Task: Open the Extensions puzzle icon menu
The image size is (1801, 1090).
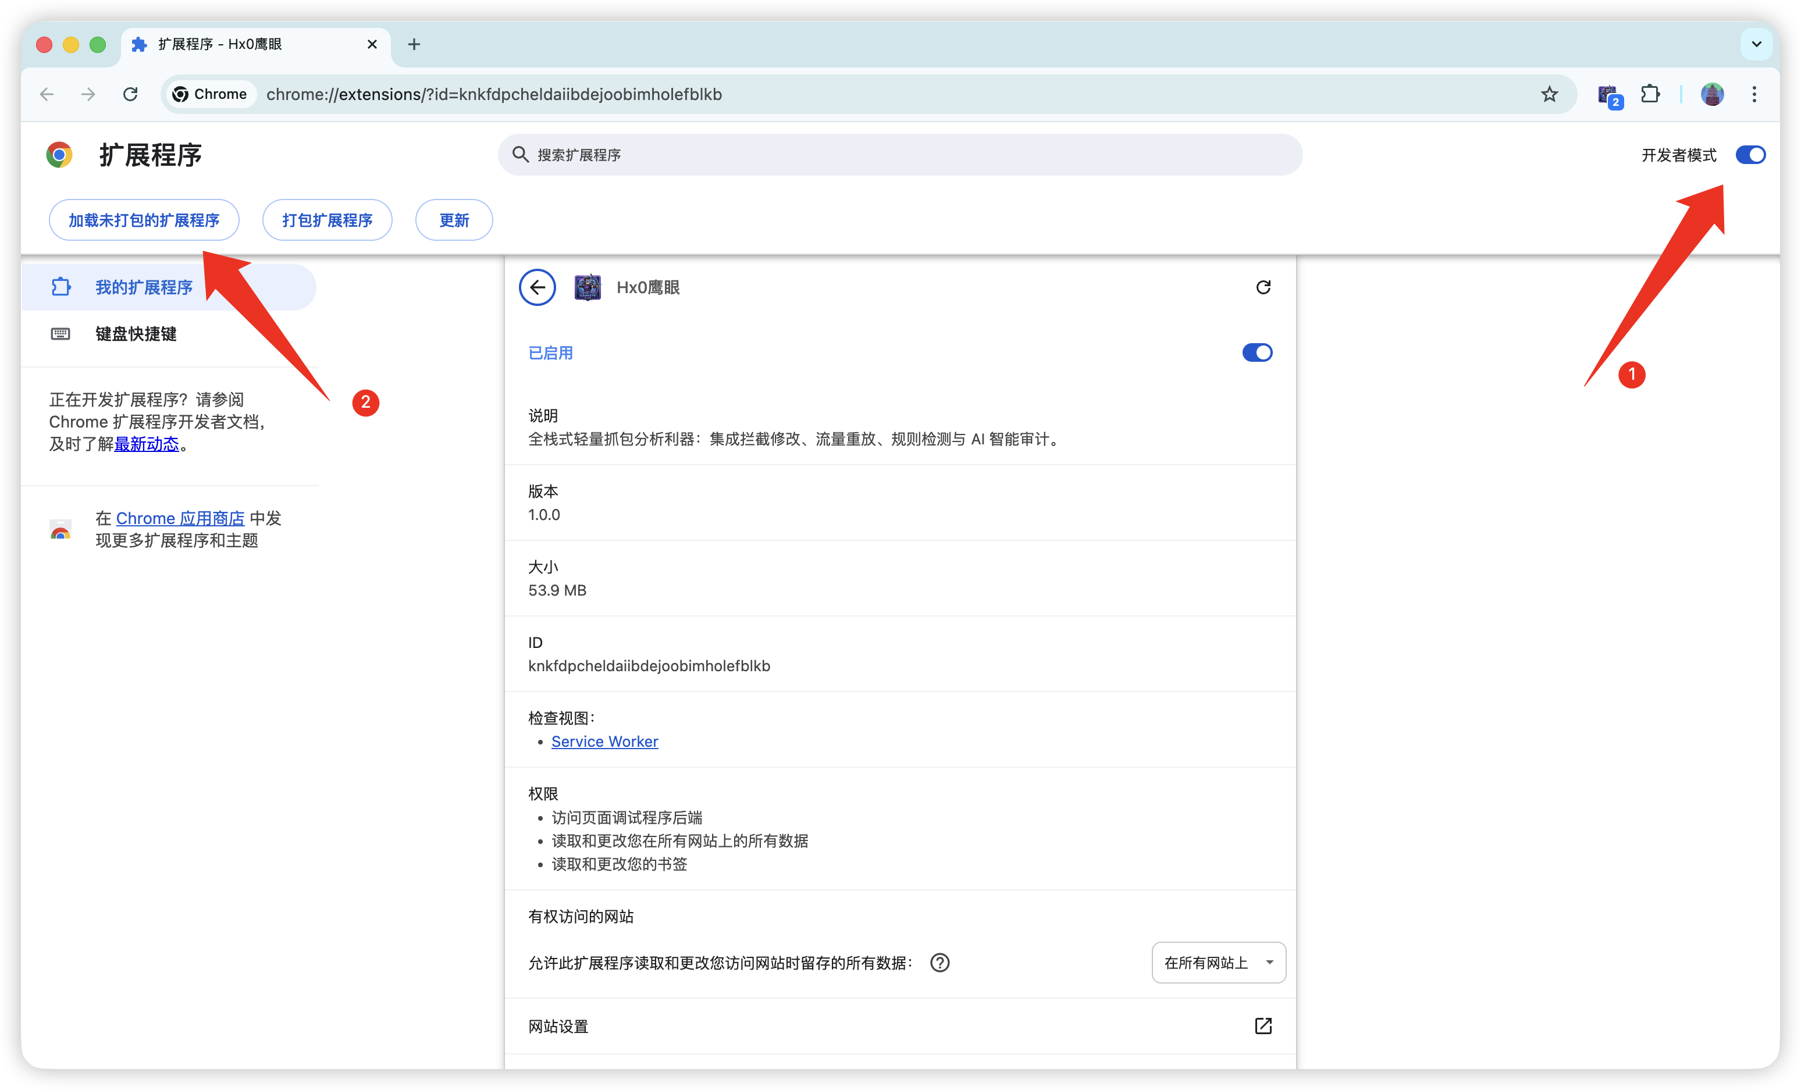Action: point(1650,94)
